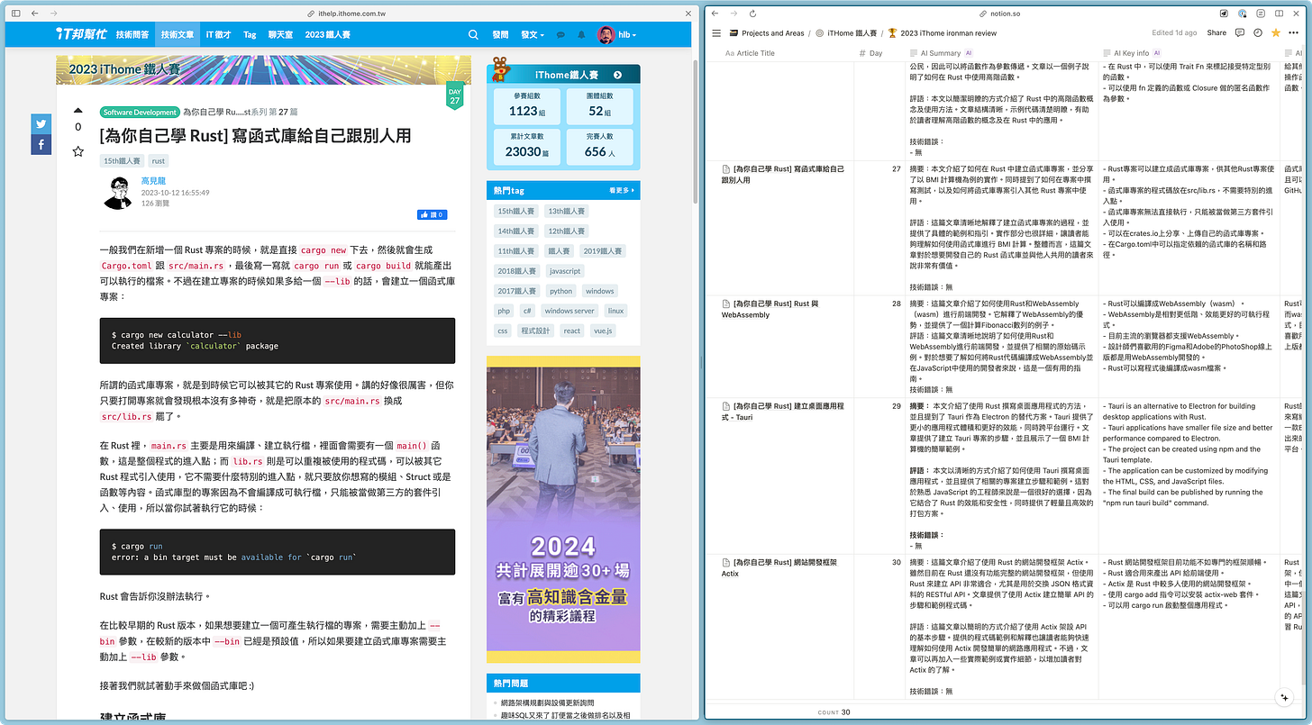Click the iT邦幫忙 logo

click(x=80, y=35)
